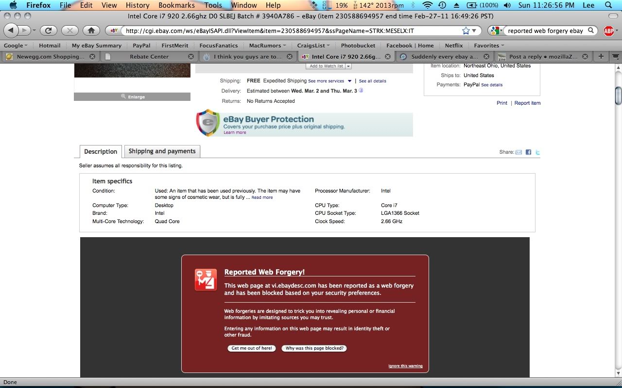Click the search magnifier icon

pyautogui.click(x=591, y=31)
